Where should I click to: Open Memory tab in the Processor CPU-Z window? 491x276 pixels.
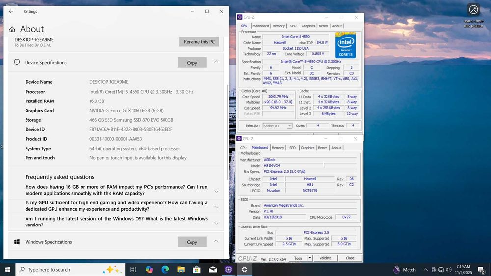278,26
